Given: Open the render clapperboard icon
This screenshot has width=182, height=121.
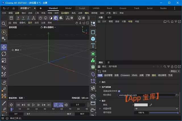Looking at the screenshot, I should (x=93, y=103).
